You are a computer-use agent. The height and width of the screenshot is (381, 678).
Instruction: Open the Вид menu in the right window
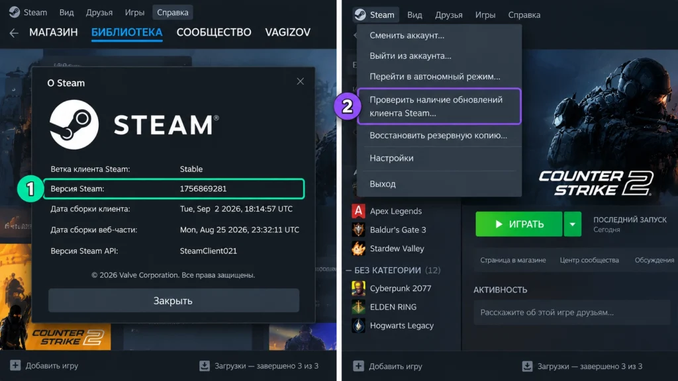click(414, 15)
